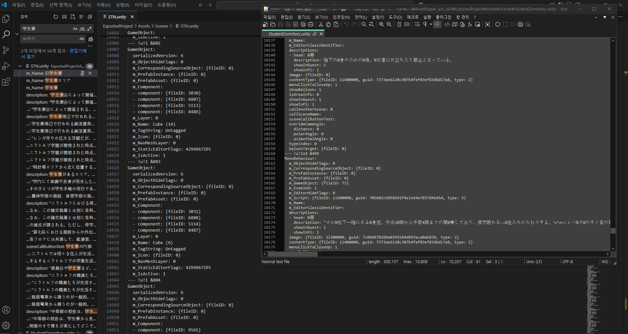Start macro recording in Notepad++
The height and width of the screenshot is (334, 628).
click(498, 24)
